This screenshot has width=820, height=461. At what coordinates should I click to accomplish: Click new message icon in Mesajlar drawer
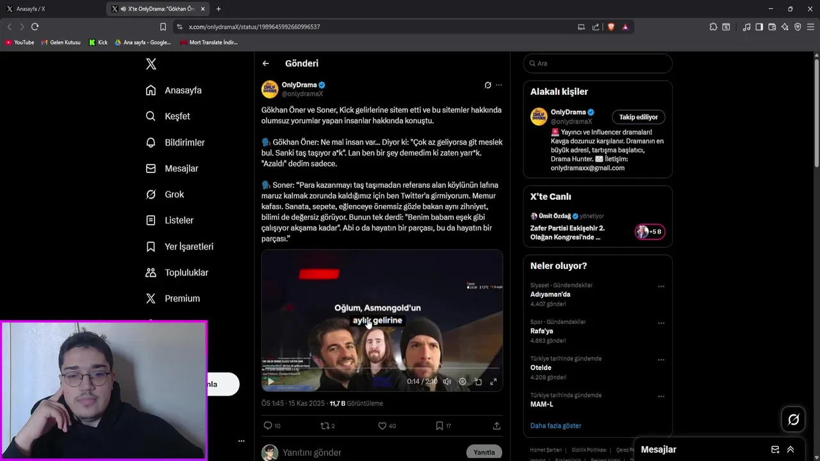tap(775, 449)
